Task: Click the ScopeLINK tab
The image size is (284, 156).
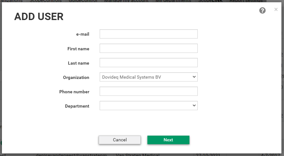Action: click(x=210, y=1)
